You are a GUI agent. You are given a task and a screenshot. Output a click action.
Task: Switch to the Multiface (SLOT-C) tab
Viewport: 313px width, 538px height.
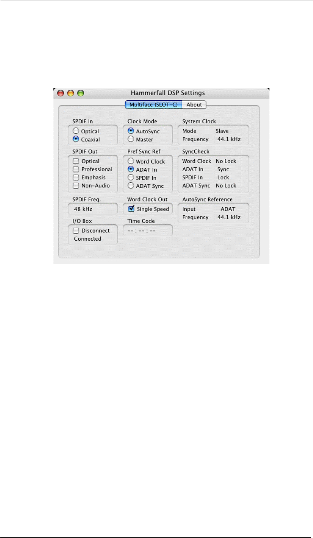coord(153,105)
